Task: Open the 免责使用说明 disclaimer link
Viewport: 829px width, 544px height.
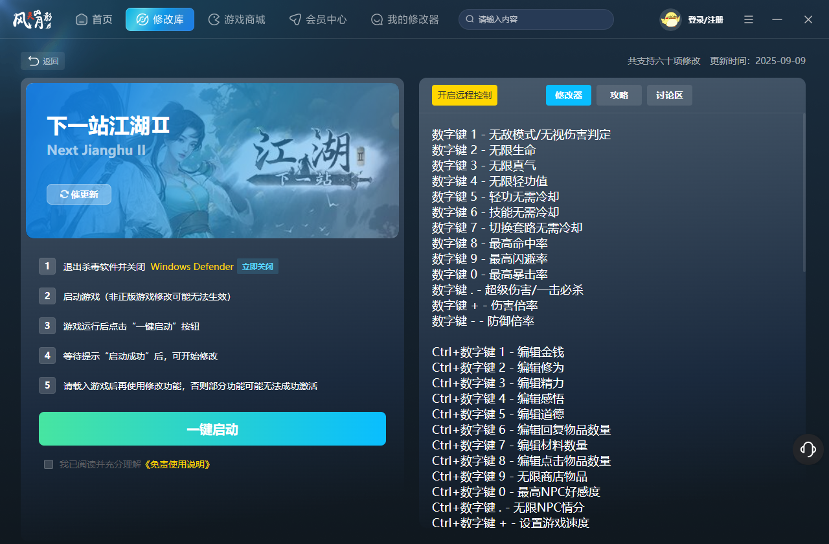Action: 177,464
